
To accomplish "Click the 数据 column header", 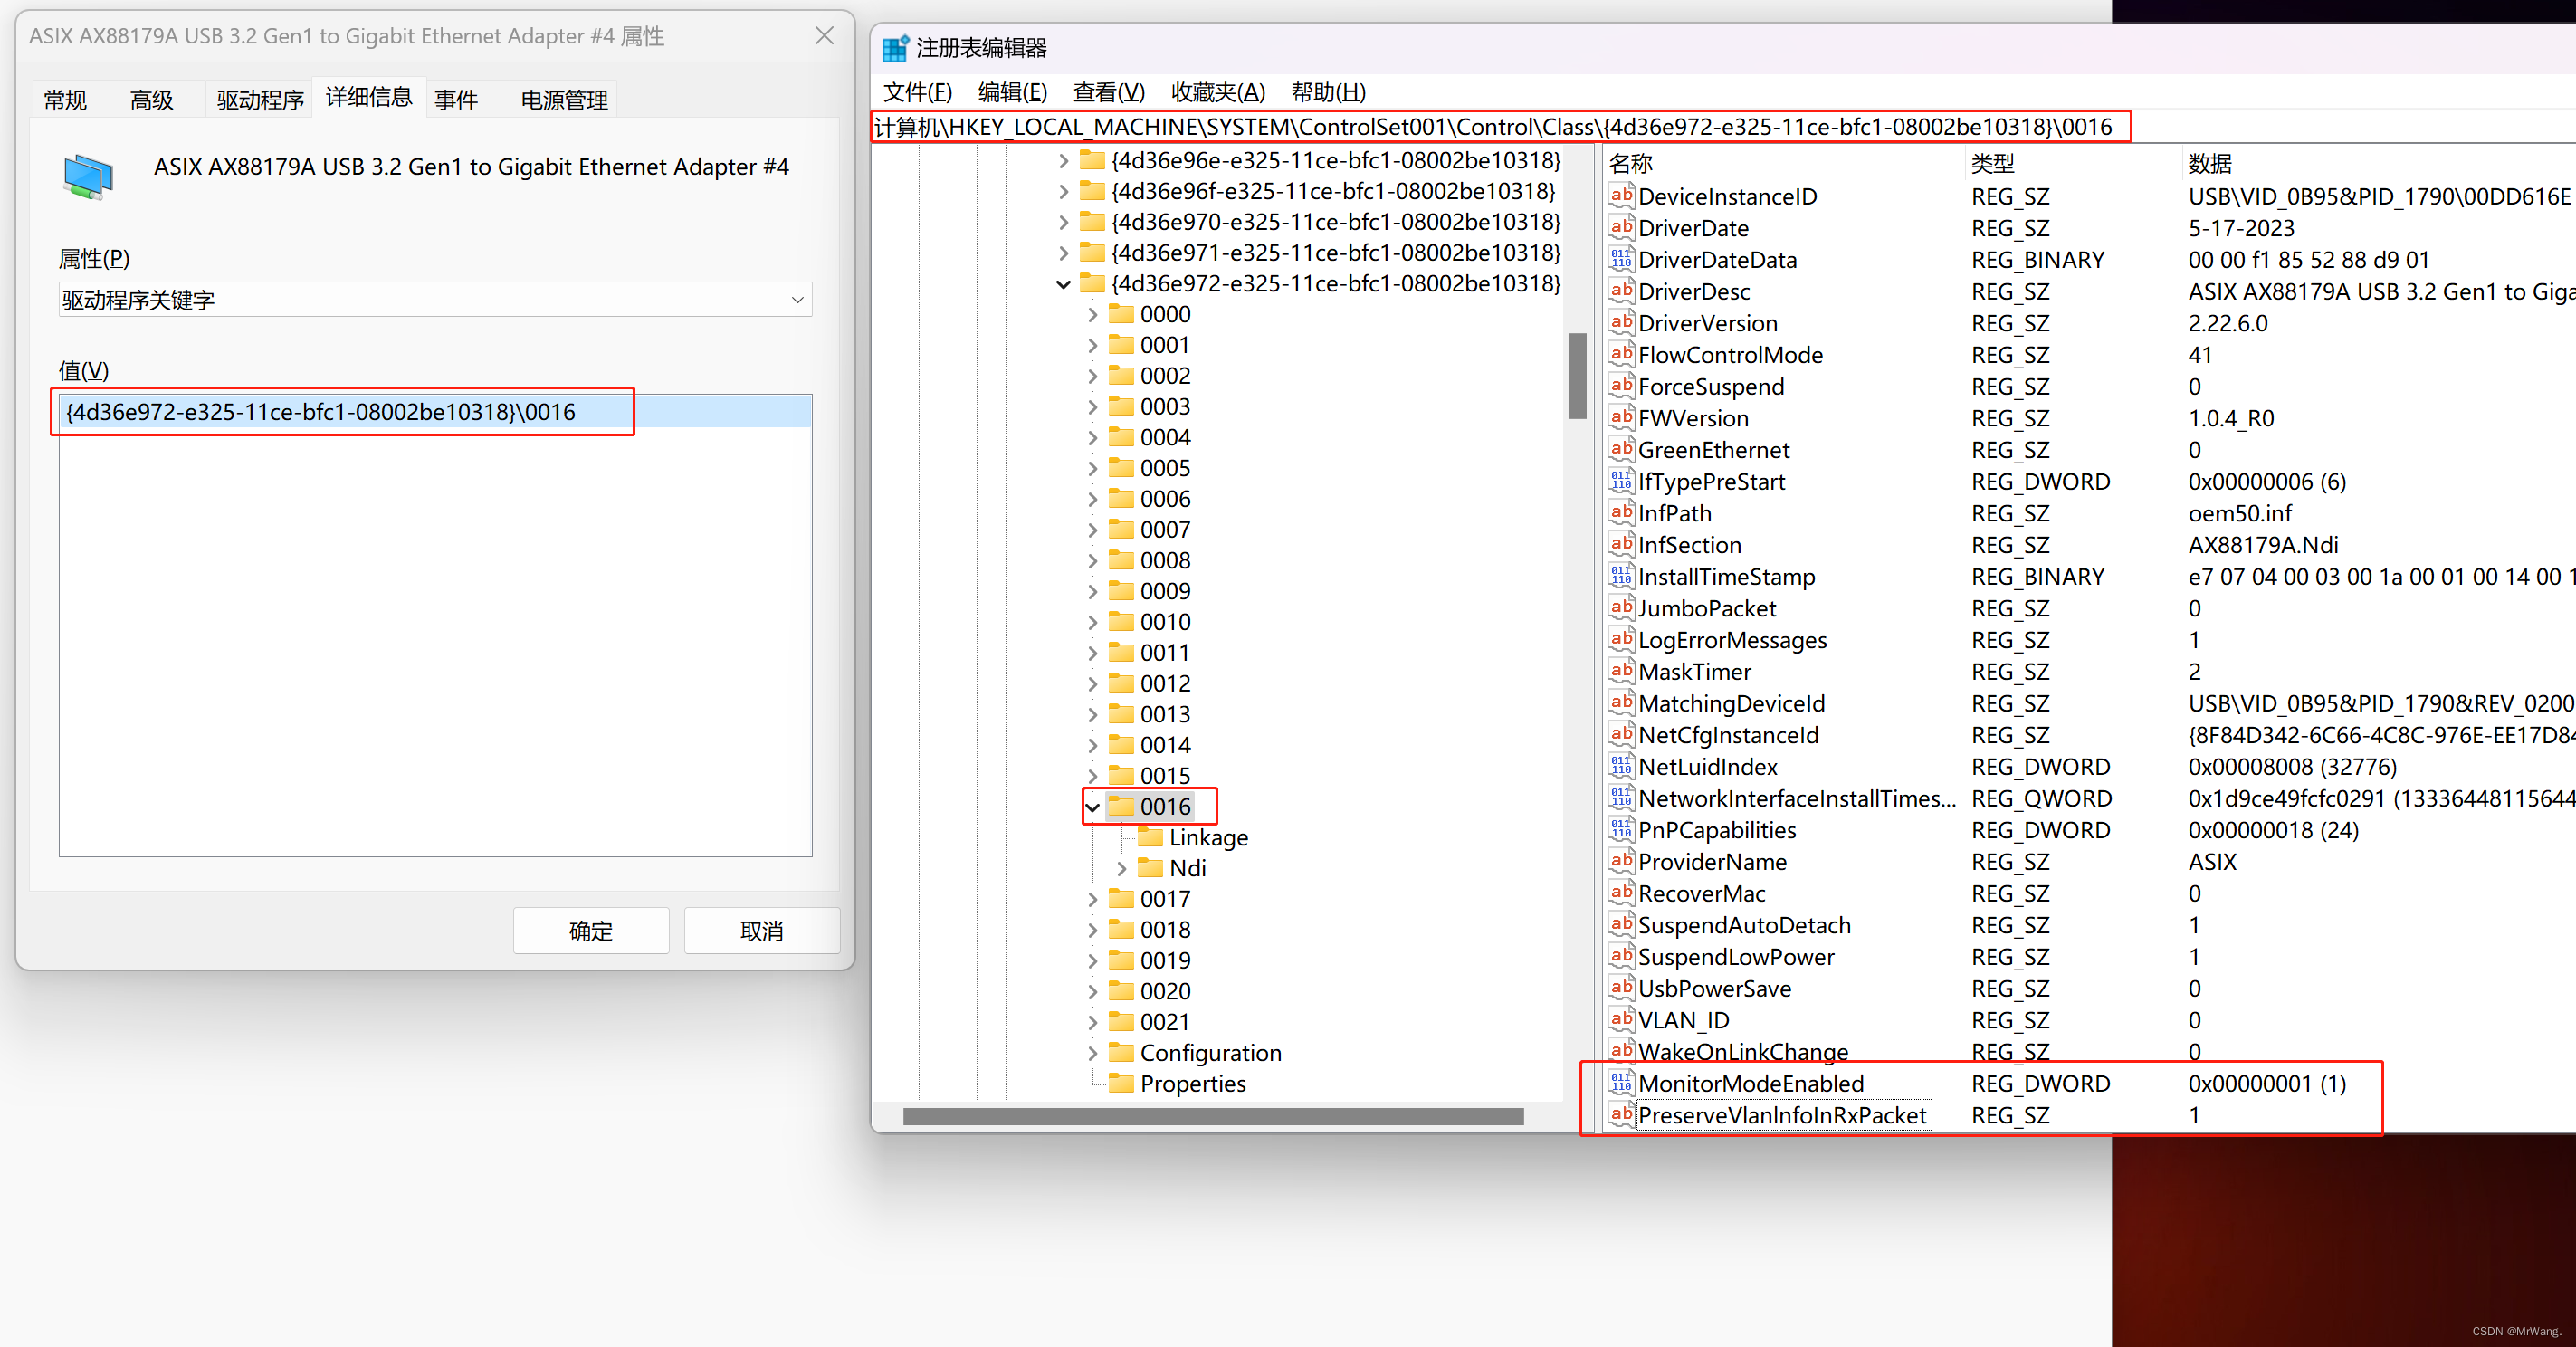I will click(x=2378, y=163).
